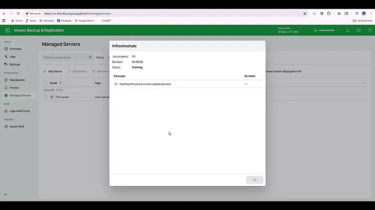The height and width of the screenshot is (210, 375).
Task: Open the browser profile avatar
Action: coord(364,14)
